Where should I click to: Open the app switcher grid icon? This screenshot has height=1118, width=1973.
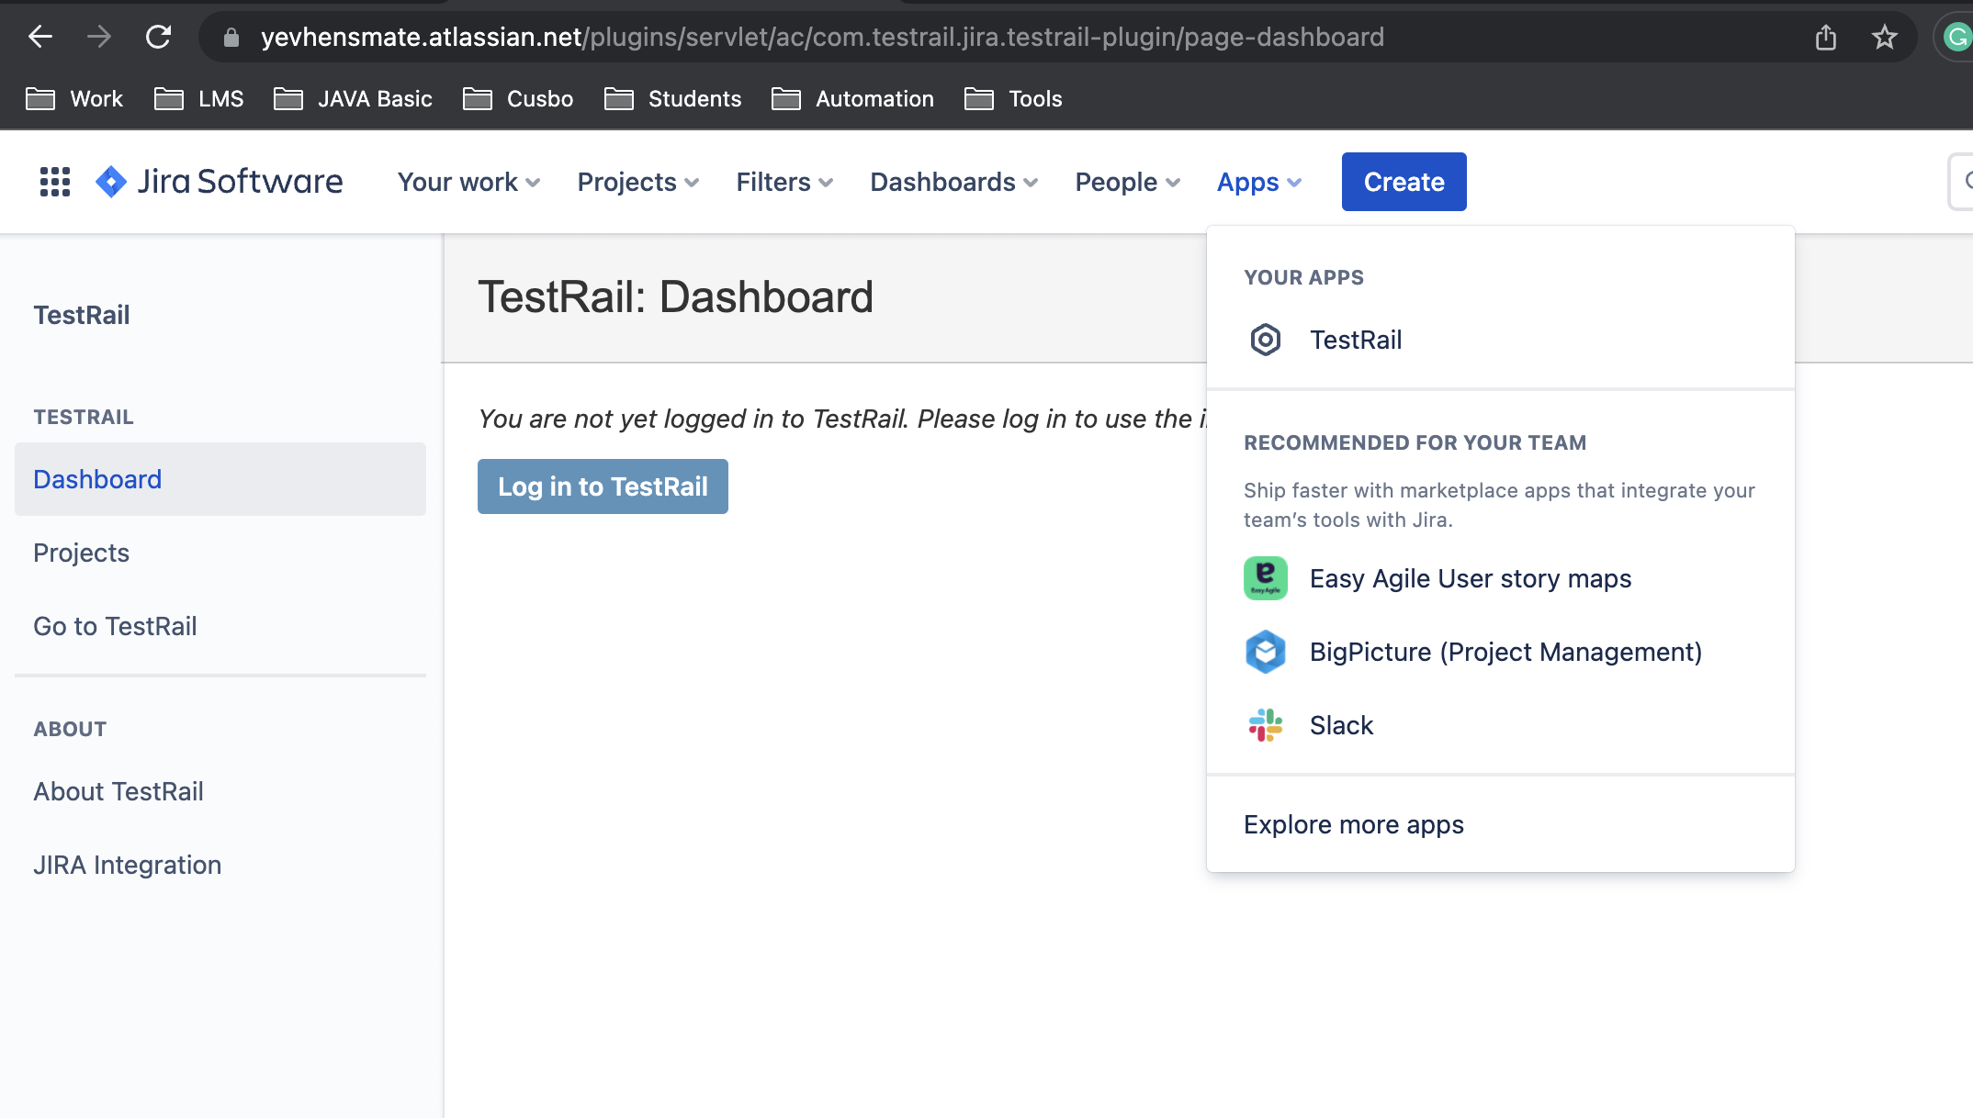pos(55,182)
